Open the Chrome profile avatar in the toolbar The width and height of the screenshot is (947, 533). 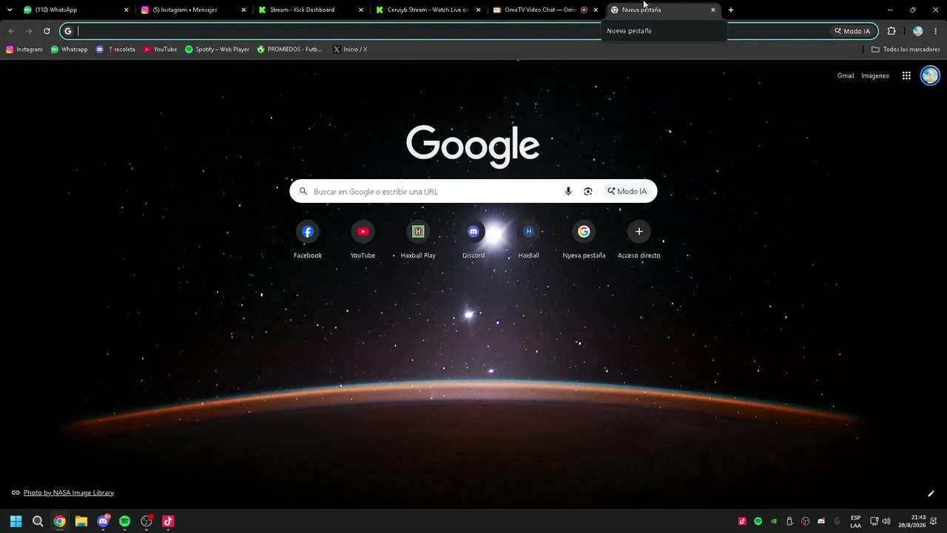(918, 31)
